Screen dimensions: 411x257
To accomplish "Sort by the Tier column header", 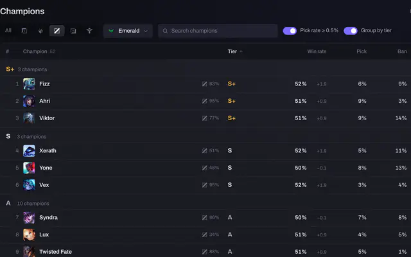I will point(235,51).
